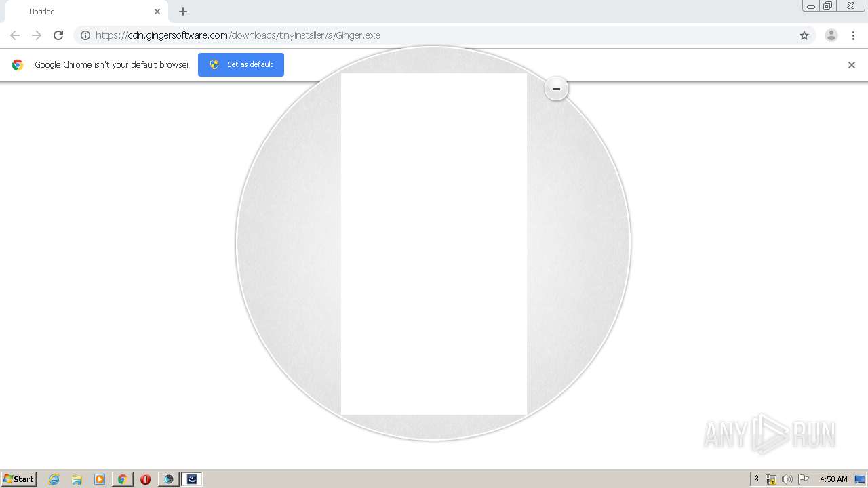
Task: Open a new tab
Action: pos(183,12)
